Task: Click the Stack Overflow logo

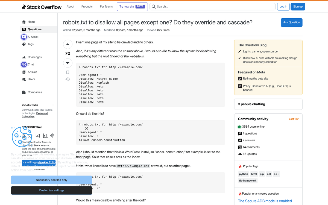Action: click(41, 7)
